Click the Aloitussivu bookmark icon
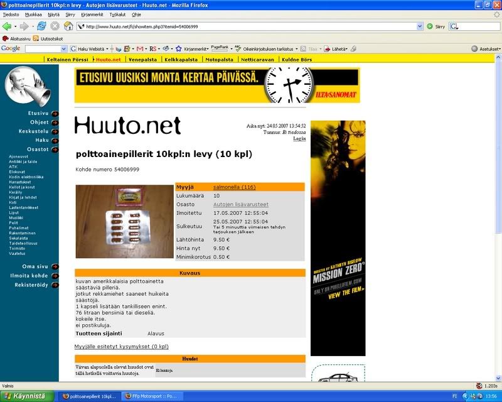 tap(6, 39)
